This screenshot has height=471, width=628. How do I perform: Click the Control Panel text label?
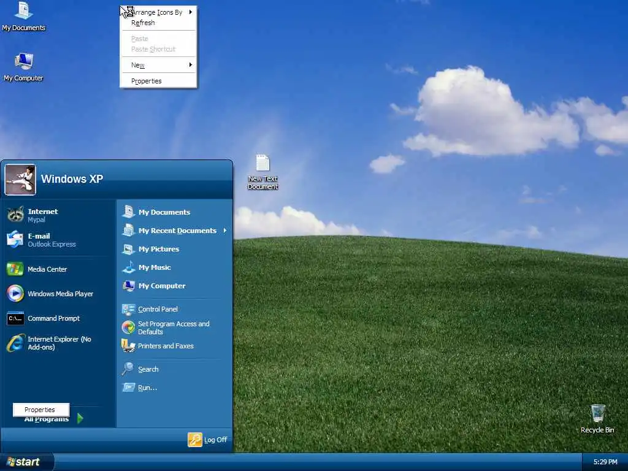click(x=158, y=309)
